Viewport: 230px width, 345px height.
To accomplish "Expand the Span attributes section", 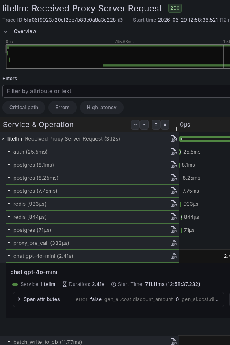I will click(19, 299).
